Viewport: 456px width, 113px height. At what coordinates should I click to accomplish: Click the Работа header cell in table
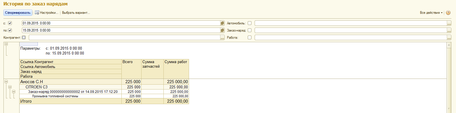click(x=71, y=77)
